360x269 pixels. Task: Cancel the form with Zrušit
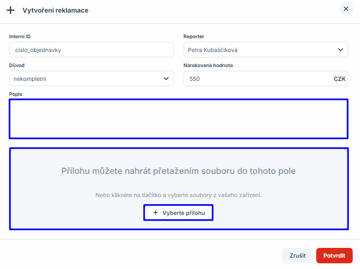(x=298, y=256)
